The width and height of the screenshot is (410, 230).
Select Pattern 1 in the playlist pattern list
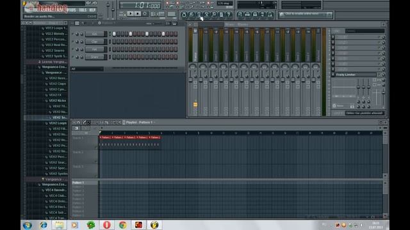tap(85, 183)
